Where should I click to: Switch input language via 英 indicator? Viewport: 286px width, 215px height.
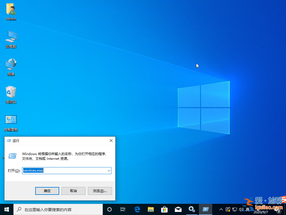pos(247,209)
